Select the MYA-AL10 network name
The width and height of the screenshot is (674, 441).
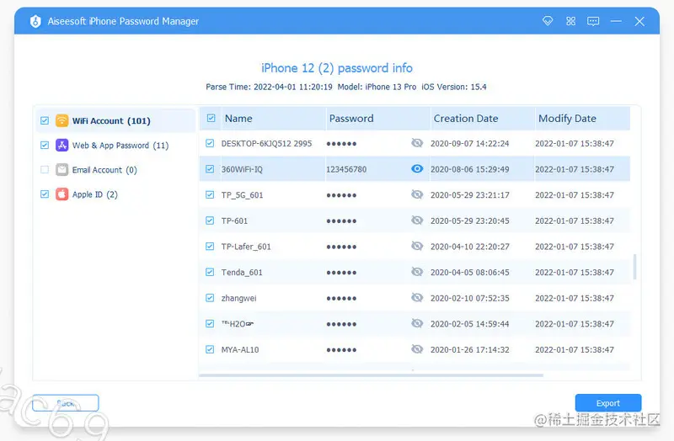click(240, 349)
